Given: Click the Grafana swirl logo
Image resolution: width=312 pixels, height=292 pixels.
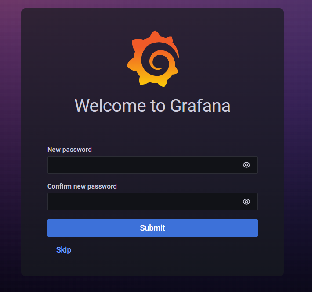Looking at the screenshot, I should 152,59.
